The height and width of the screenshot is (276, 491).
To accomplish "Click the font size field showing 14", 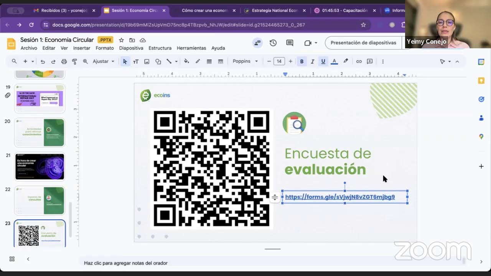I will click(x=279, y=61).
